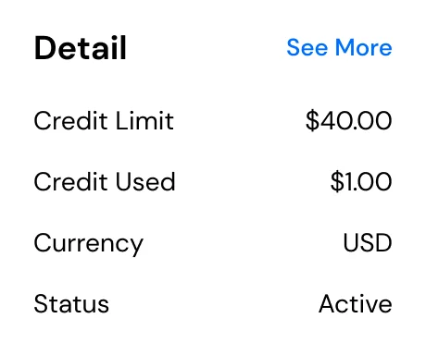Select the USD currency value
426x355 pixels.
click(368, 242)
